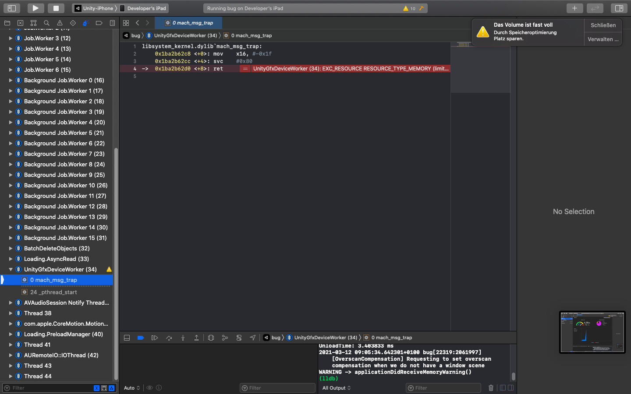This screenshot has height=394, width=631.
Task: Toggle the navigator sidebar visibility
Action: coord(12,8)
